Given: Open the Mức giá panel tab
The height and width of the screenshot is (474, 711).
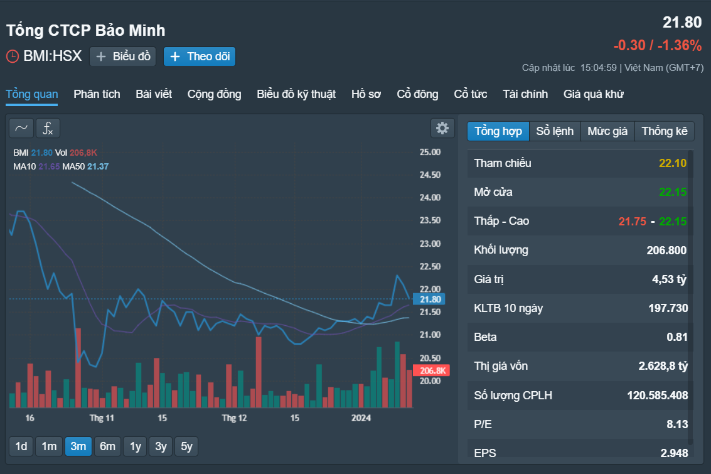Looking at the screenshot, I should [607, 131].
